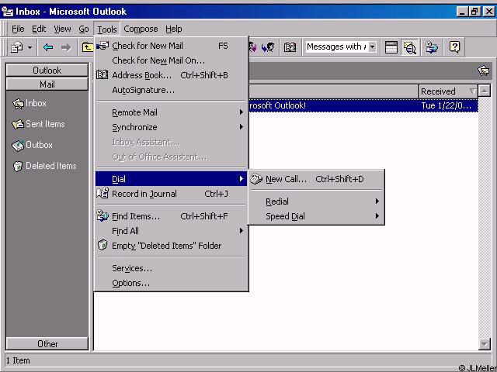The image size is (497, 372).
Task: Click the scrollbar up arrow in message list
Action: 485,91
